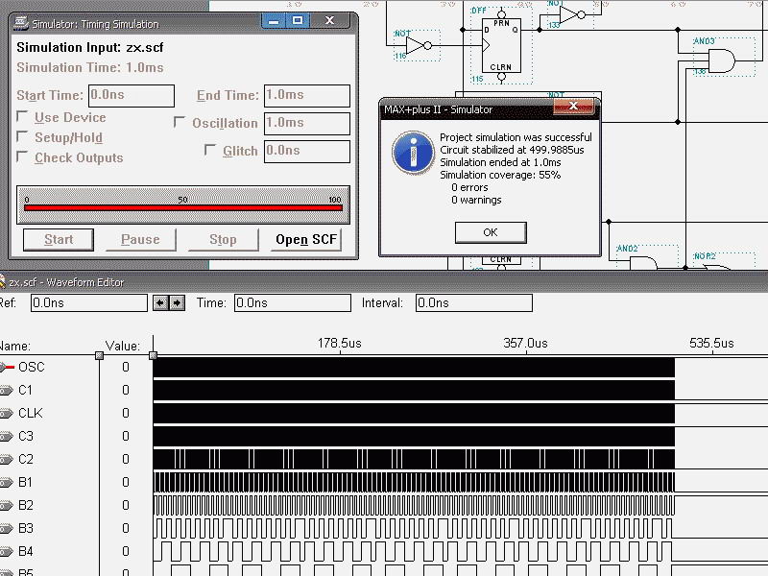Step reference cursor left with arrow button
Viewport: 768px width, 576px height.
click(x=160, y=303)
